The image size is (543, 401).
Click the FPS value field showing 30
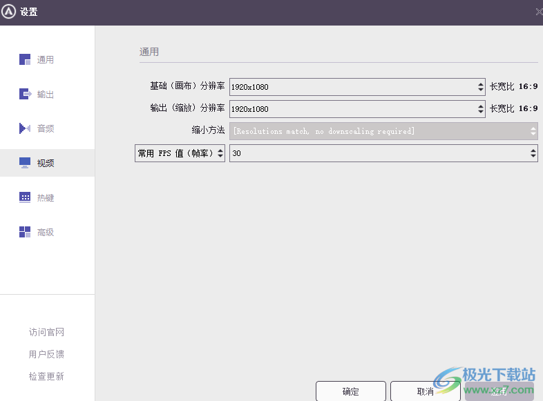(x=383, y=153)
